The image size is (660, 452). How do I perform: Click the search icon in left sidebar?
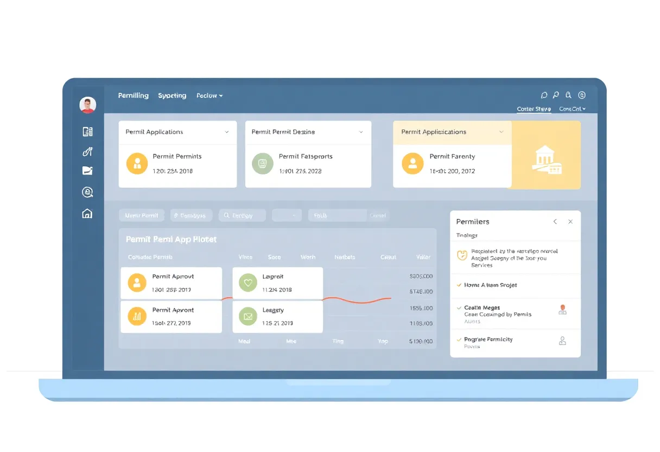point(88,192)
